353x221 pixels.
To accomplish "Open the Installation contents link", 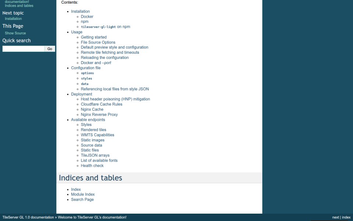I will pyautogui.click(x=81, y=11).
